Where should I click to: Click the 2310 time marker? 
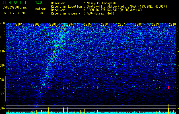pyautogui.click(x=172, y=24)
